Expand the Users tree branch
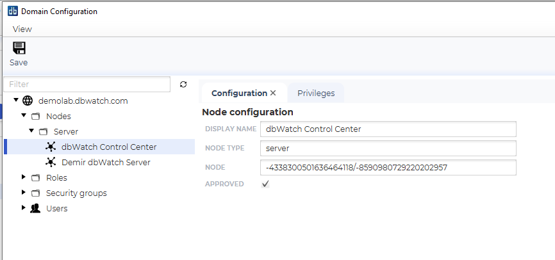Screen dimensions: 555x260 click(24, 207)
